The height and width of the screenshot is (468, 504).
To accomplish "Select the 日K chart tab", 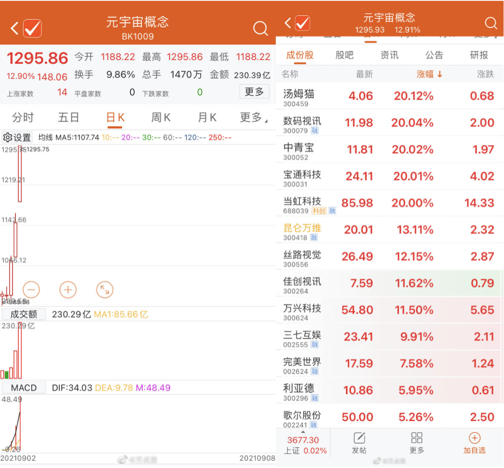I will [115, 117].
